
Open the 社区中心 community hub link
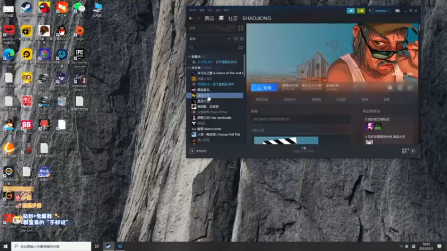coord(290,100)
